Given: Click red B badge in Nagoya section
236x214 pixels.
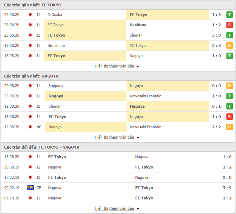Looking at the screenshot, I should 229,117.
